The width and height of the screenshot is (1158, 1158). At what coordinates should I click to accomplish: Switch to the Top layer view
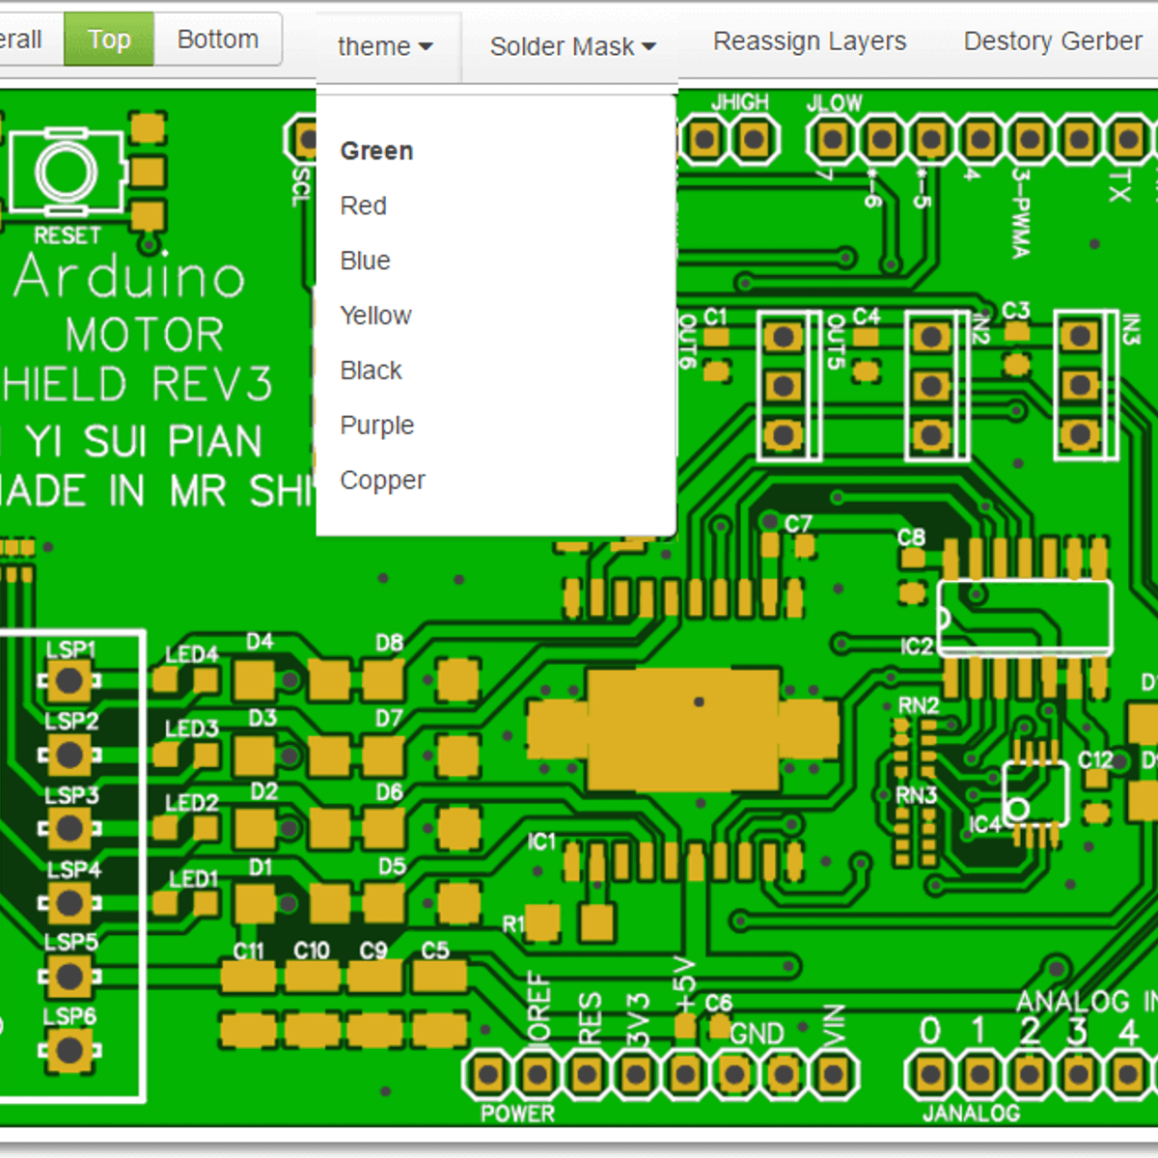108,40
